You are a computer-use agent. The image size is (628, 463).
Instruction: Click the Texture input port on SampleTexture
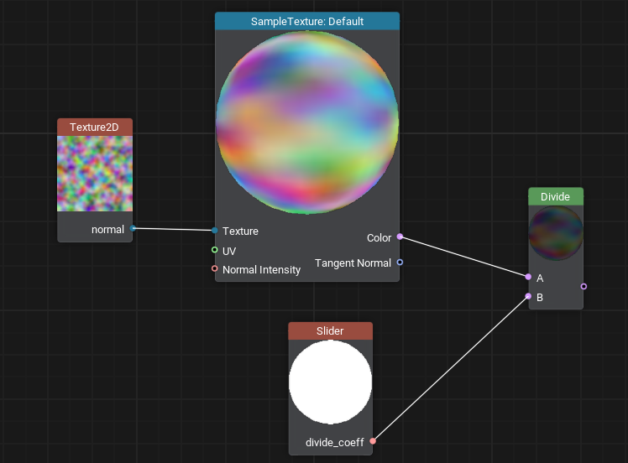215,230
